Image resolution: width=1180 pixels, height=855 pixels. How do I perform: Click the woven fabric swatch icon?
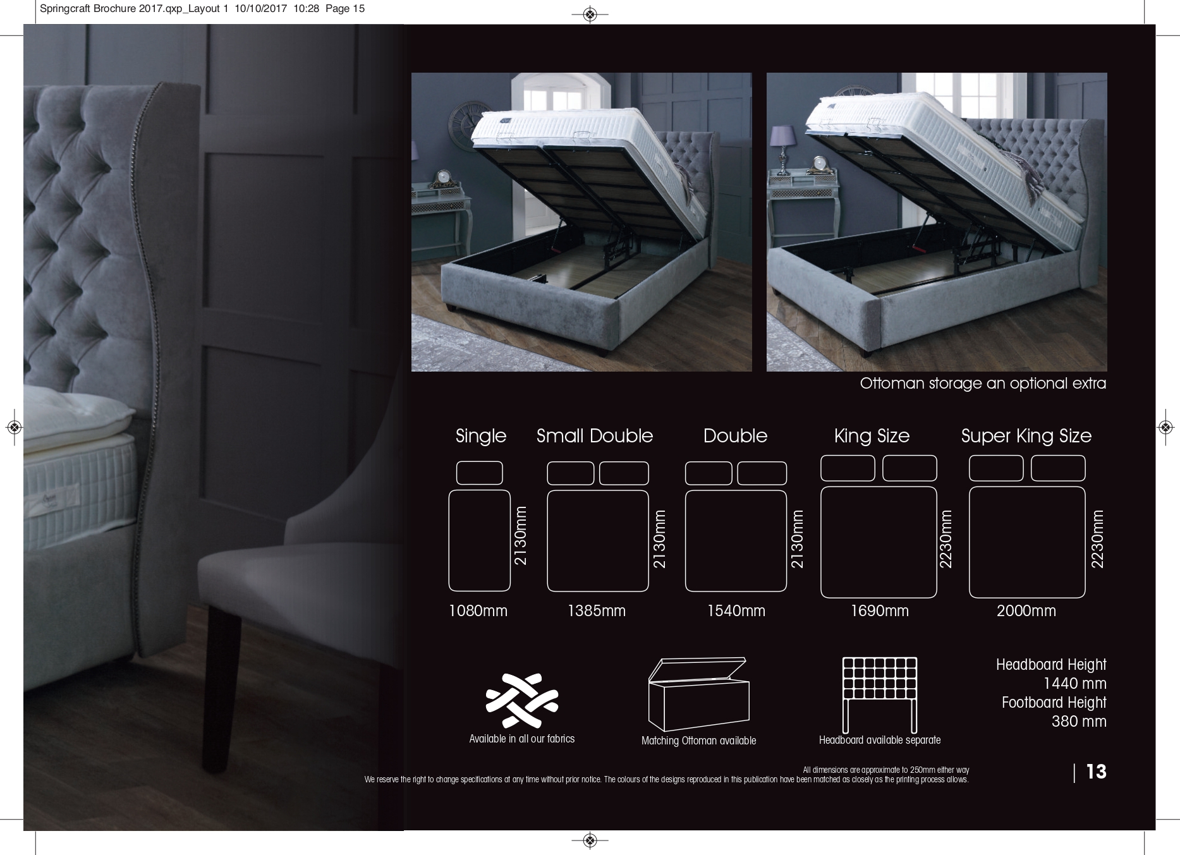(521, 700)
